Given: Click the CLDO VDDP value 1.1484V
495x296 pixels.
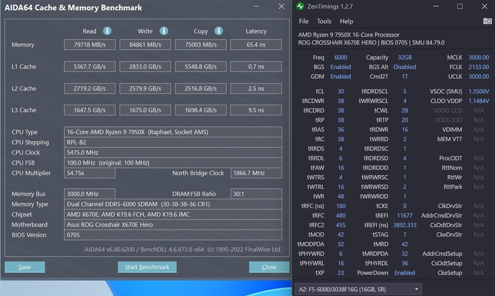Looking at the screenshot, I should tap(479, 101).
